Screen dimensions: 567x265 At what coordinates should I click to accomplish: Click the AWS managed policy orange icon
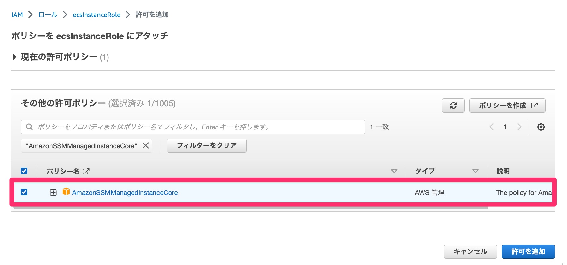click(67, 192)
